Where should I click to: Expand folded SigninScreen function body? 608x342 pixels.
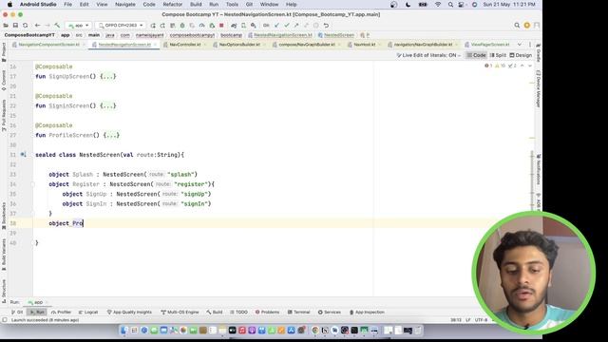pos(107,105)
